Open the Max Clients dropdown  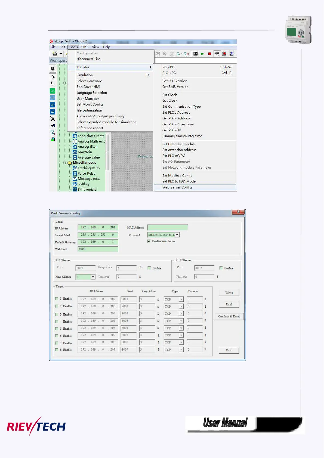(x=93, y=277)
